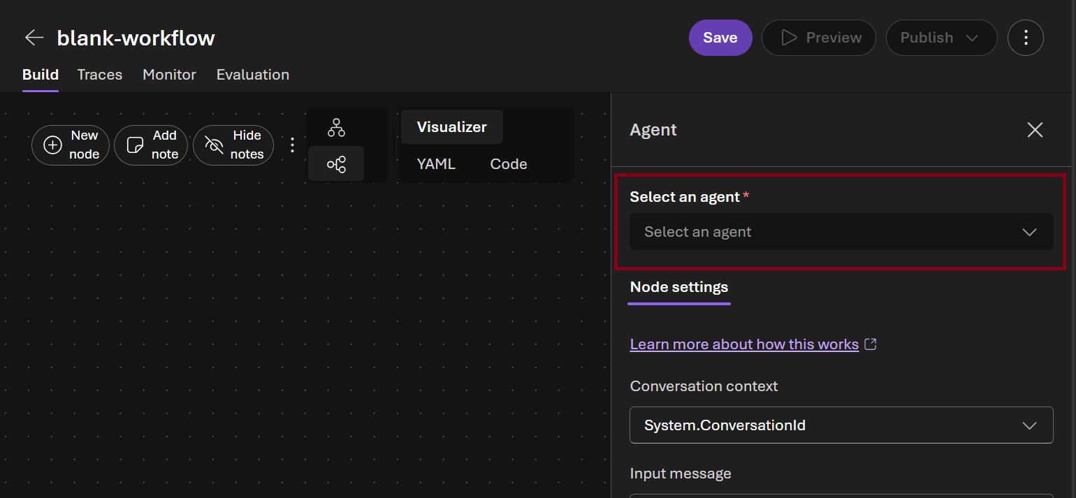This screenshot has height=498, width=1076.
Task: Open the toolbar overflow dots next to Hide notes
Action: (292, 145)
